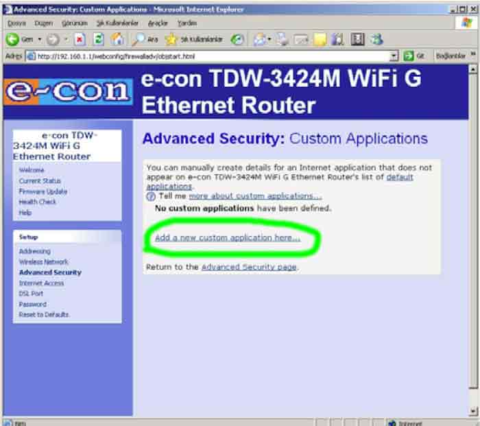480x426 pixels.
Task: Open the more about custom applications link
Action: [255, 196]
